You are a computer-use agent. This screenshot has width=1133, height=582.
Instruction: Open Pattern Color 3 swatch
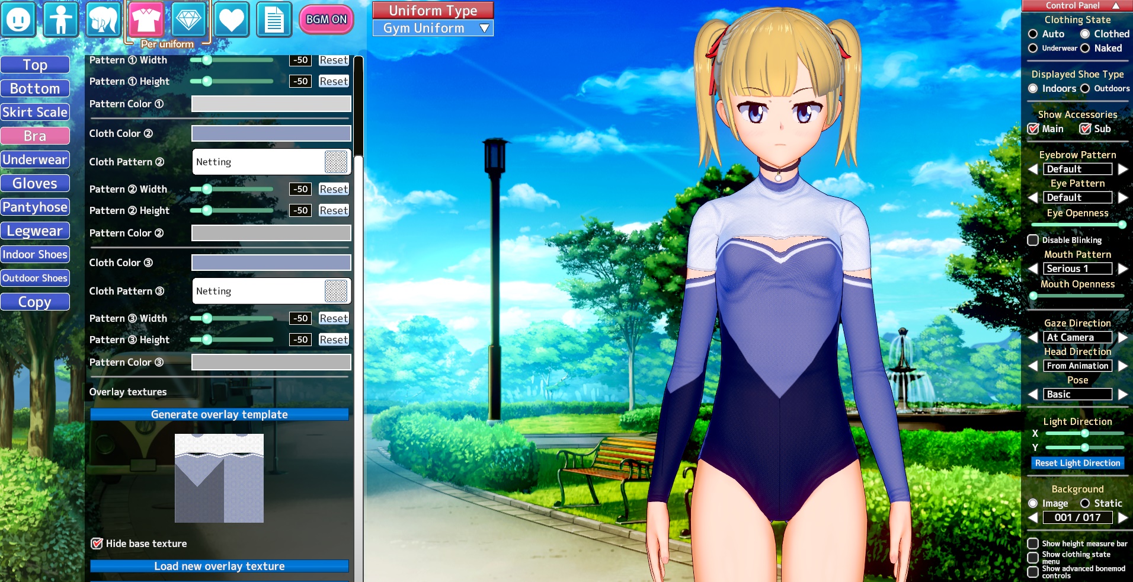click(x=271, y=362)
